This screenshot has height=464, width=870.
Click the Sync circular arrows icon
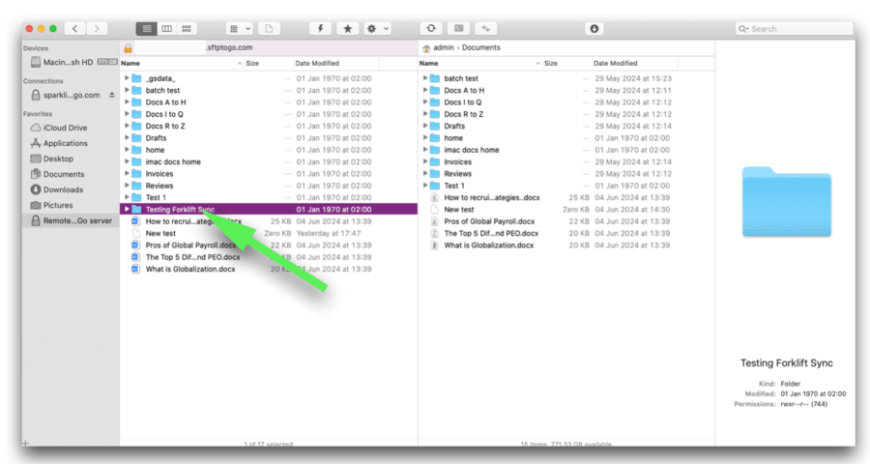(x=431, y=28)
